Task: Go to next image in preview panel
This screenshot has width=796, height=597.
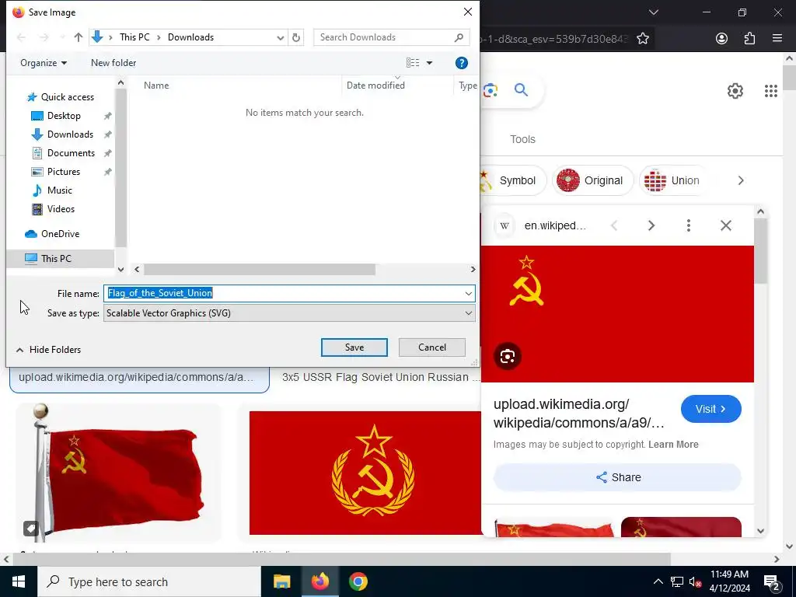Action: click(x=651, y=225)
